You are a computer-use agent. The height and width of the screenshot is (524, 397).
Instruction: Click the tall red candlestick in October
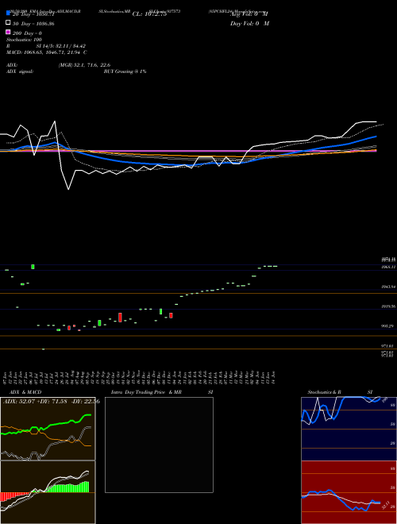[120, 318]
